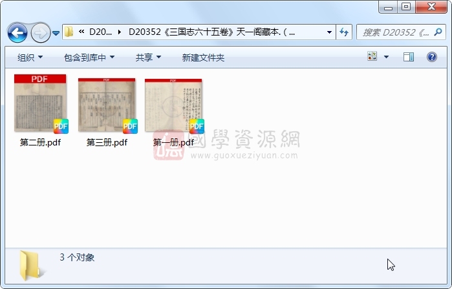
Task: Click PDF badge on 第一册.pdf
Action: point(197,126)
